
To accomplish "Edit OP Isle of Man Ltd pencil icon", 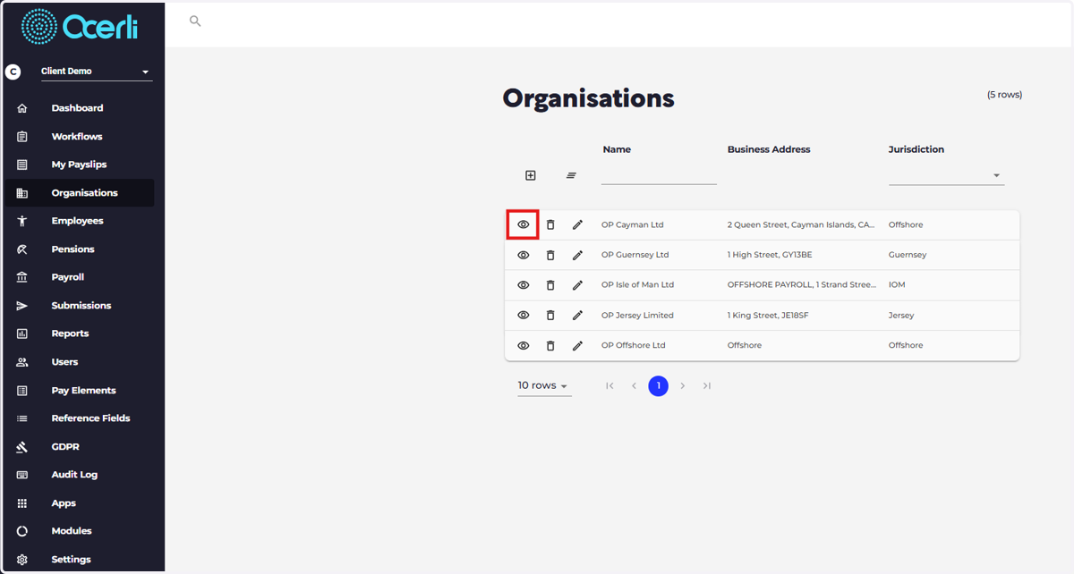I will tap(577, 285).
